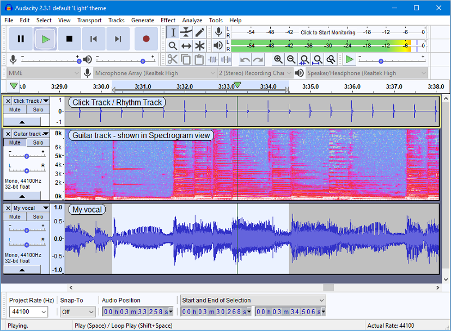Solo the My vocal track
451x331 pixels.
37,216
